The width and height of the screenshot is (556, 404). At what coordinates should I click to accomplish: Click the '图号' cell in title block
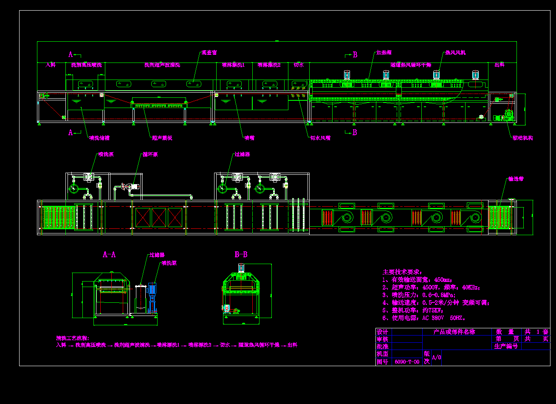pos(383,361)
